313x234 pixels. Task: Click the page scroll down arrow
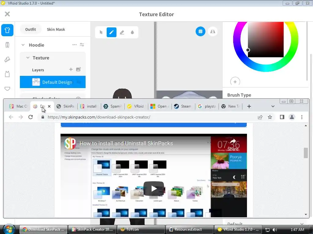coord(306,214)
